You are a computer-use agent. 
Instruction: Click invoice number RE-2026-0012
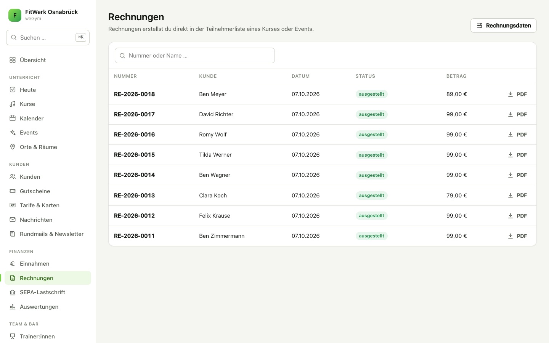coord(134,216)
